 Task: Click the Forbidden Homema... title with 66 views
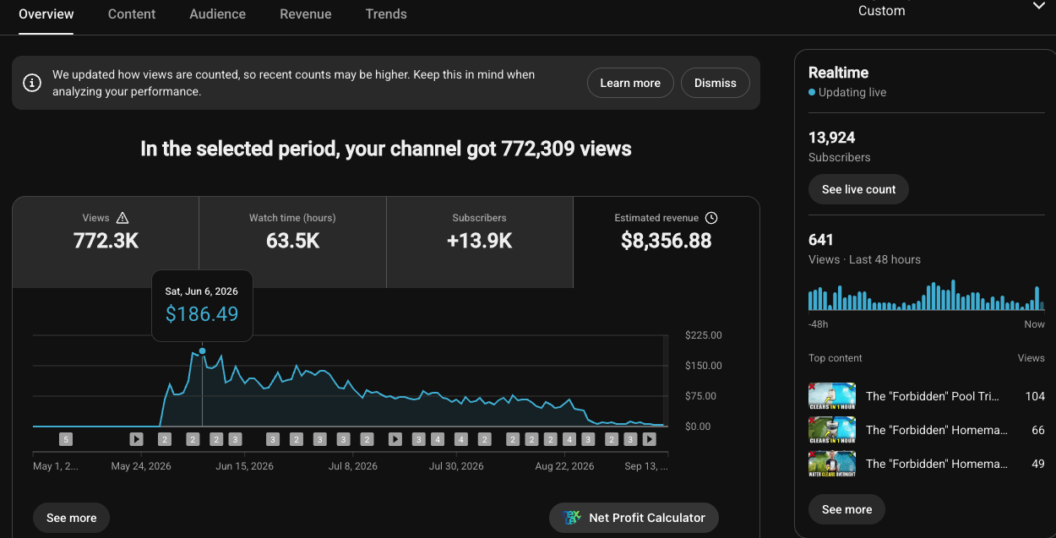[937, 430]
